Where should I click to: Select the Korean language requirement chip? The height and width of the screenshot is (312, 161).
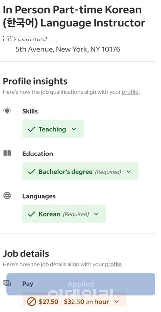(x=64, y=213)
